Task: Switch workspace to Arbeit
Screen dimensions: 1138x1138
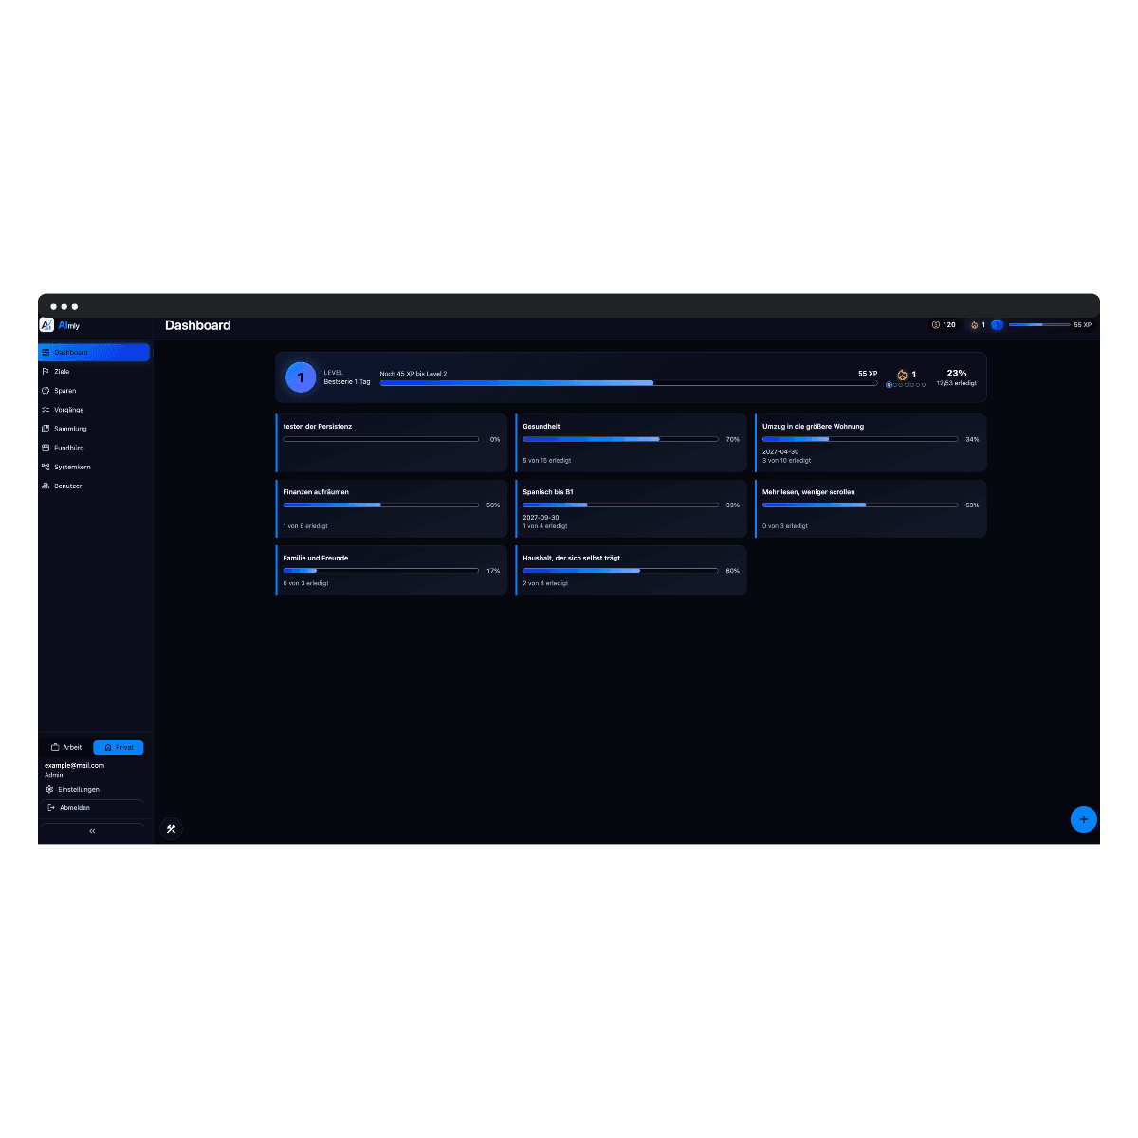Action: [x=66, y=747]
